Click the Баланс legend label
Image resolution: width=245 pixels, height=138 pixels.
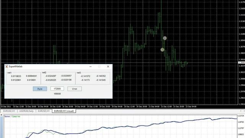point(7,117)
